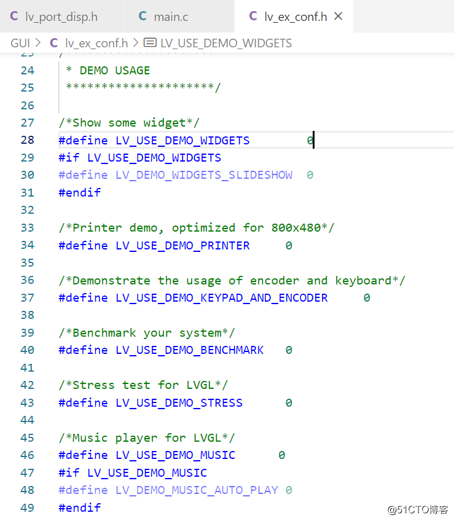
Task: Click '/*Music player for LVGL*/' comment
Action: click(x=147, y=438)
